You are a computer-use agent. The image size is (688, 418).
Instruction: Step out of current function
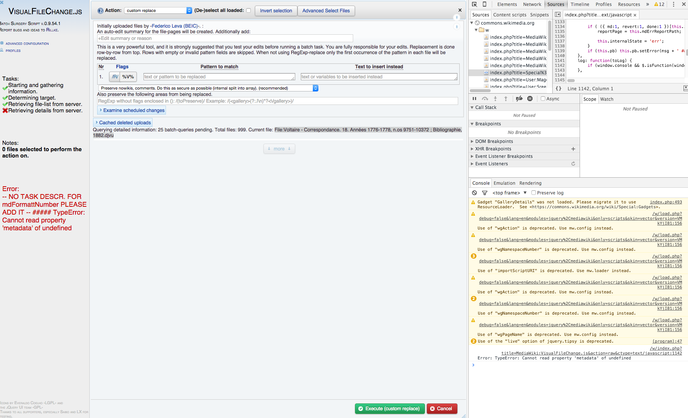pyautogui.click(x=506, y=99)
